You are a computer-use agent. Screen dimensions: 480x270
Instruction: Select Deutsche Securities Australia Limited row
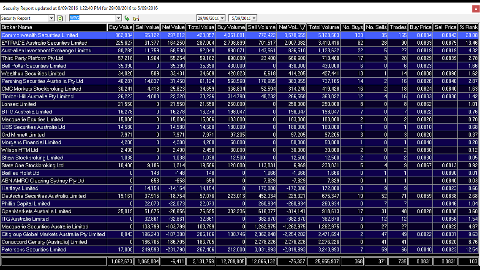[240, 196]
